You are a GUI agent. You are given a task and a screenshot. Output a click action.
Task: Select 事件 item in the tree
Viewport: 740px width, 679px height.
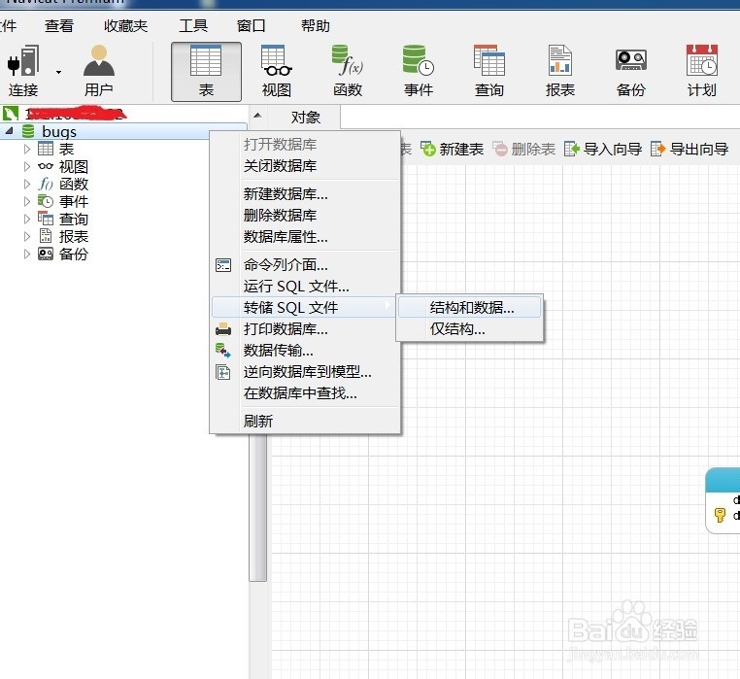tap(74, 202)
